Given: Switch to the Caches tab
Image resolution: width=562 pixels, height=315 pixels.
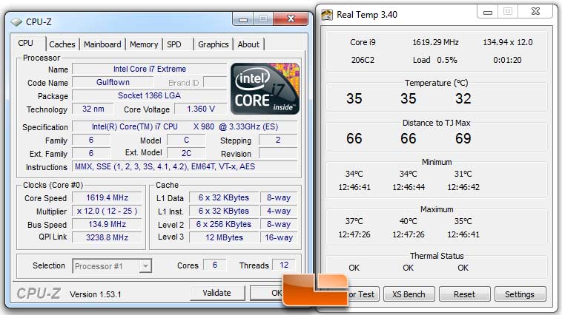Looking at the screenshot, I should 62,44.
